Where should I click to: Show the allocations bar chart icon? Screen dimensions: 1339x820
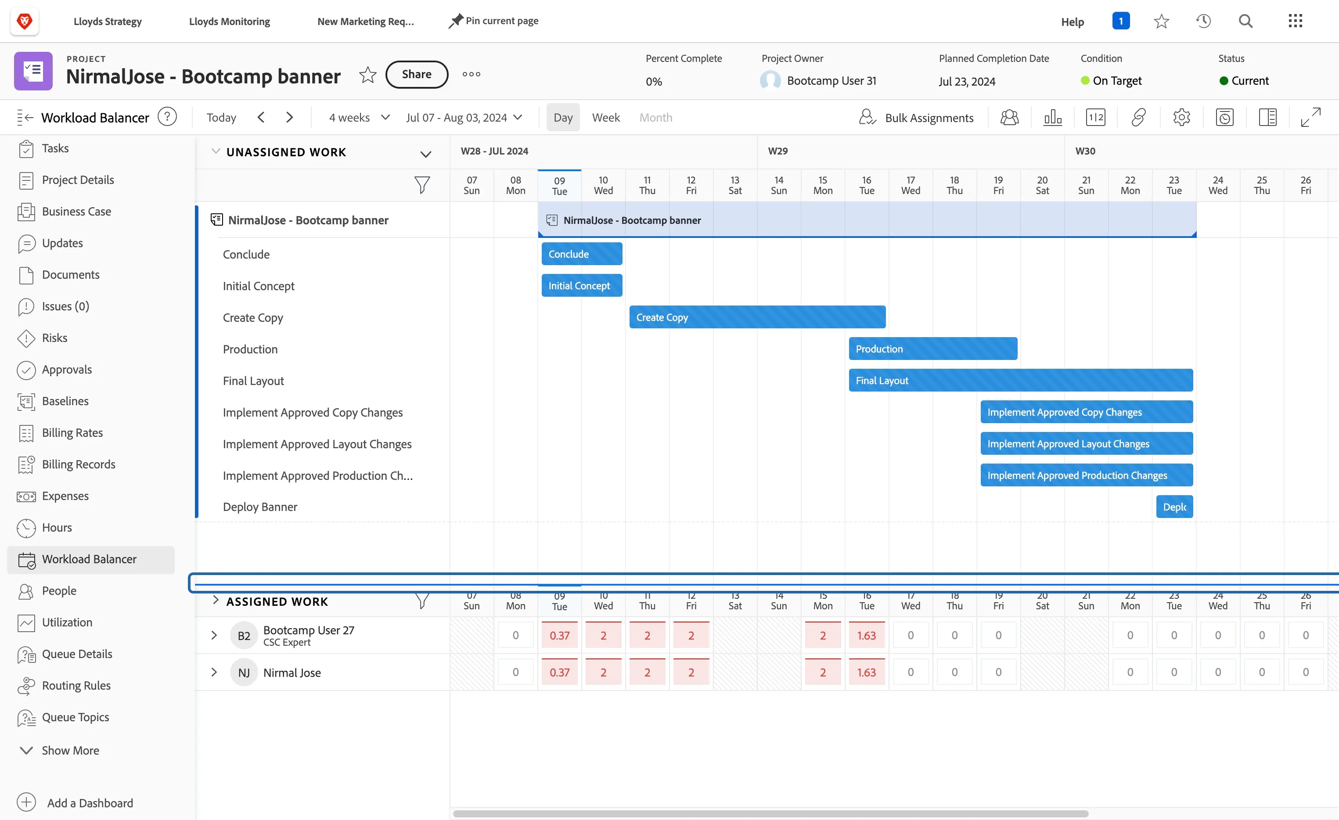pyautogui.click(x=1053, y=117)
